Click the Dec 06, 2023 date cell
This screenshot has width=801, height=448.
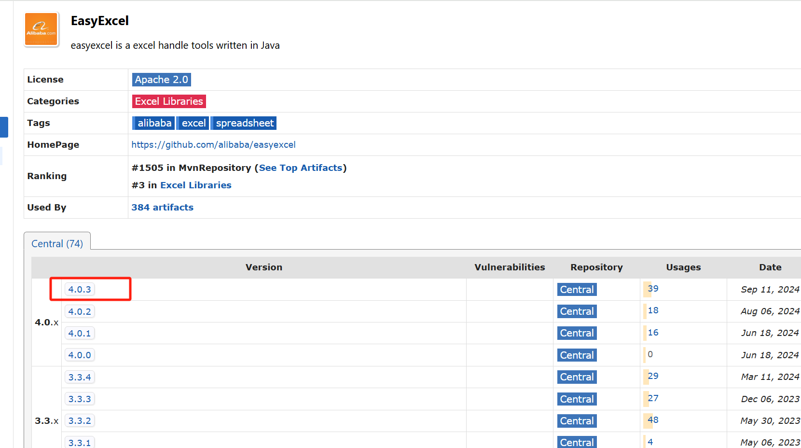(770, 399)
